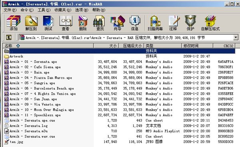
Task: Select Armik - 04 - Piazza San Marco.ape
Action: [x=41, y=78]
